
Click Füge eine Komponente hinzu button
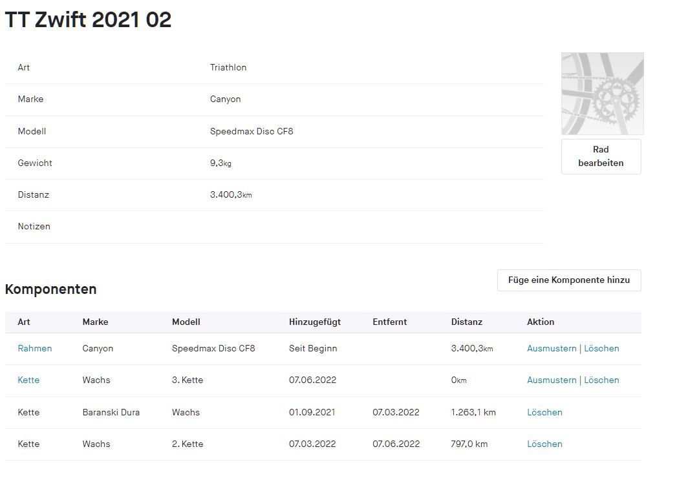(569, 280)
